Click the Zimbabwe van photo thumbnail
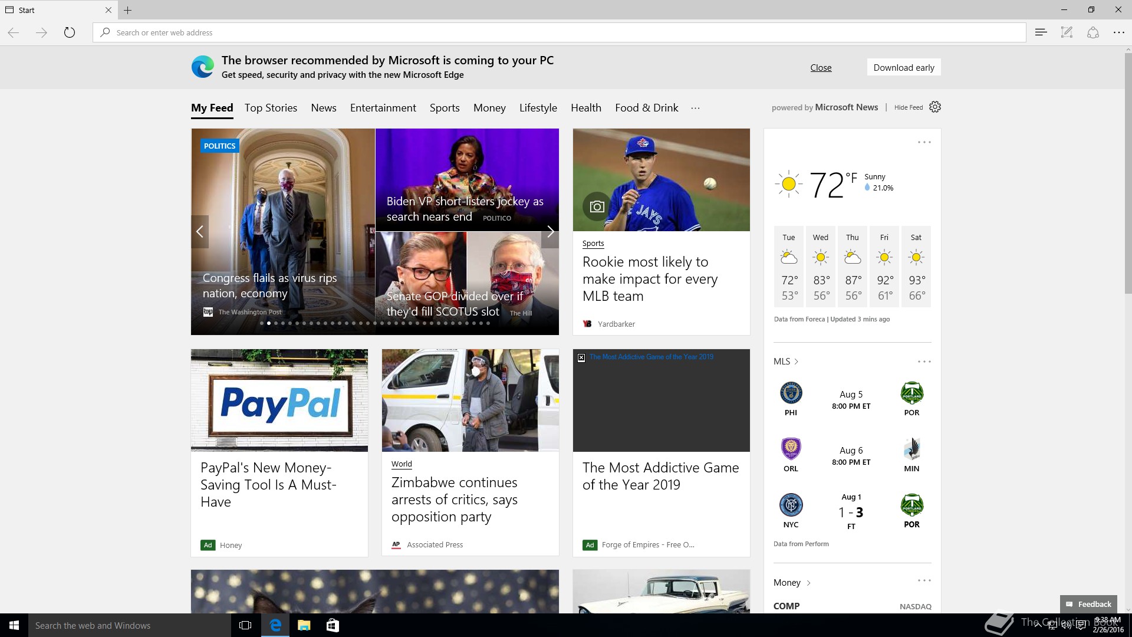 [x=470, y=400]
